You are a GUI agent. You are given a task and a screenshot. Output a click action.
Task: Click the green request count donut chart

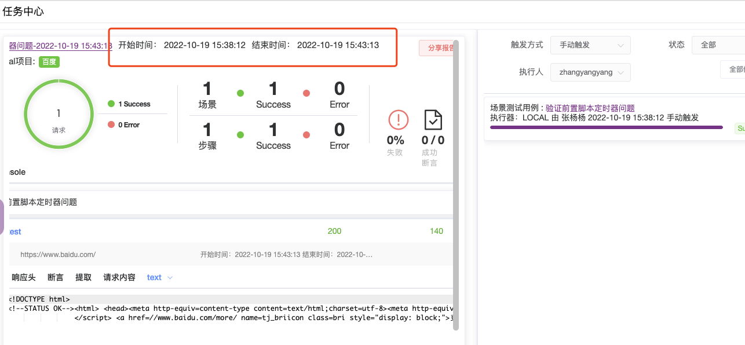click(58, 114)
